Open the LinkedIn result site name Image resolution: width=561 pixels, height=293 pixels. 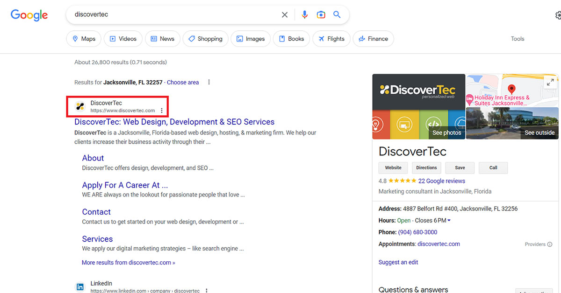point(101,283)
